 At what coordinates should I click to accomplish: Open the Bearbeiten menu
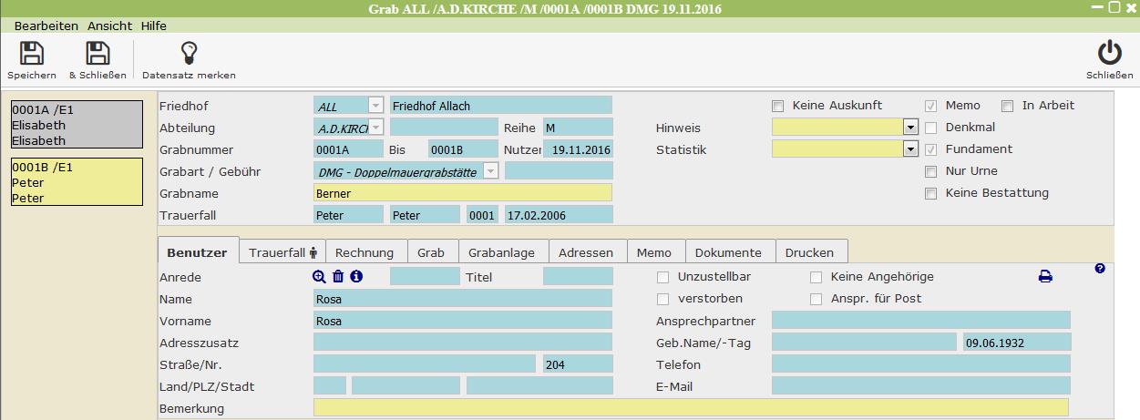pyautogui.click(x=46, y=26)
